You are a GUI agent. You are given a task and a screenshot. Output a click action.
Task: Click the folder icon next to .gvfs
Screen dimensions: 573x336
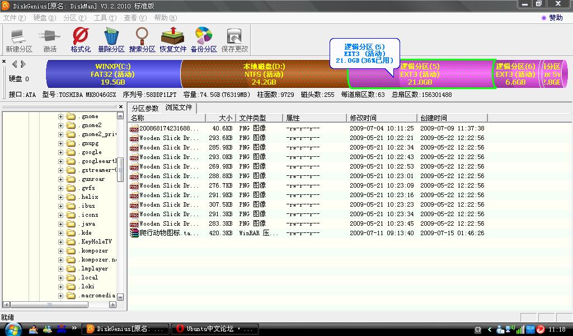71,188
